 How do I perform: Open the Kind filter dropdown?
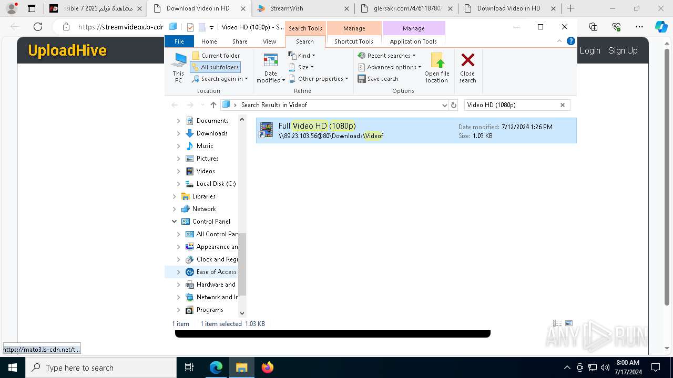point(302,56)
